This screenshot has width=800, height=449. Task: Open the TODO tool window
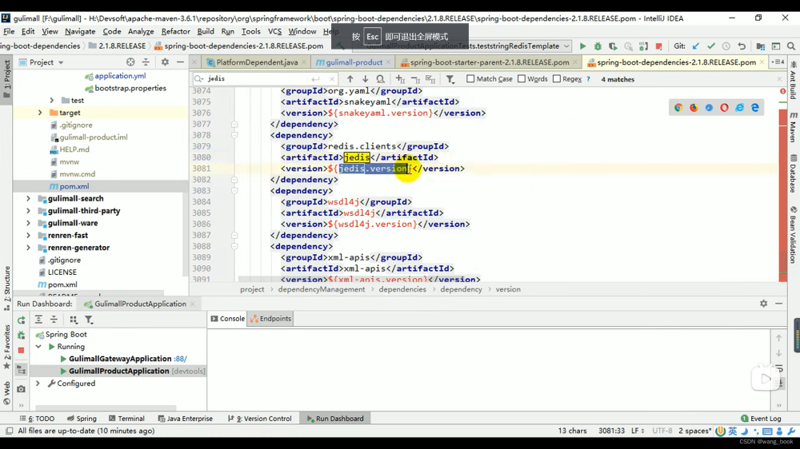pyautogui.click(x=37, y=419)
